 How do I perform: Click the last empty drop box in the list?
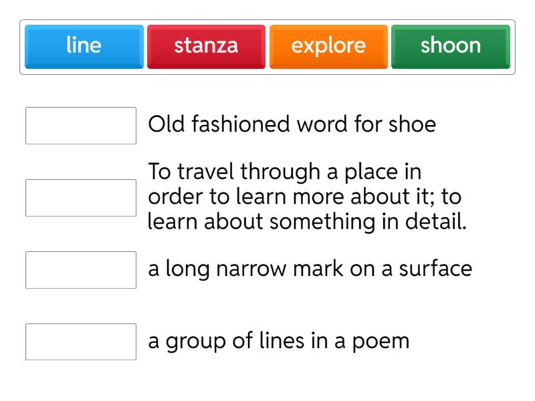pyautogui.click(x=81, y=342)
